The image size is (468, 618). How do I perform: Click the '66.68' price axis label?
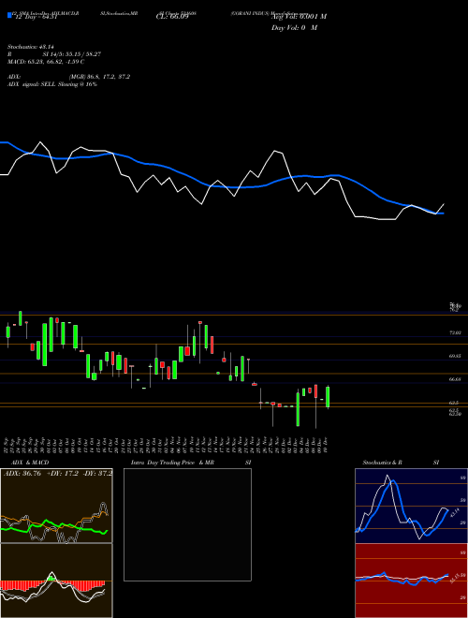(x=455, y=379)
